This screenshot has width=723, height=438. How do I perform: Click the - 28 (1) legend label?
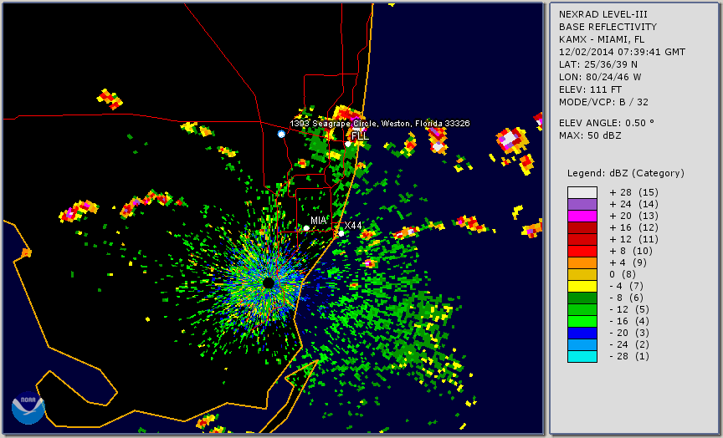click(629, 356)
